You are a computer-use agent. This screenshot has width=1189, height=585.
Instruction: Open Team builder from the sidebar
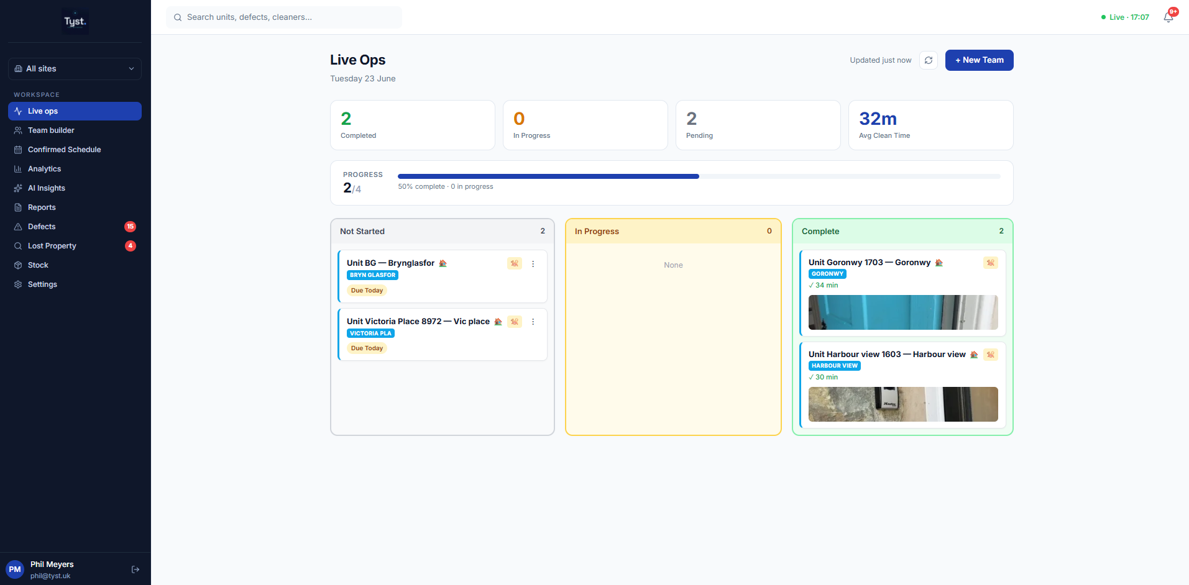click(x=75, y=130)
